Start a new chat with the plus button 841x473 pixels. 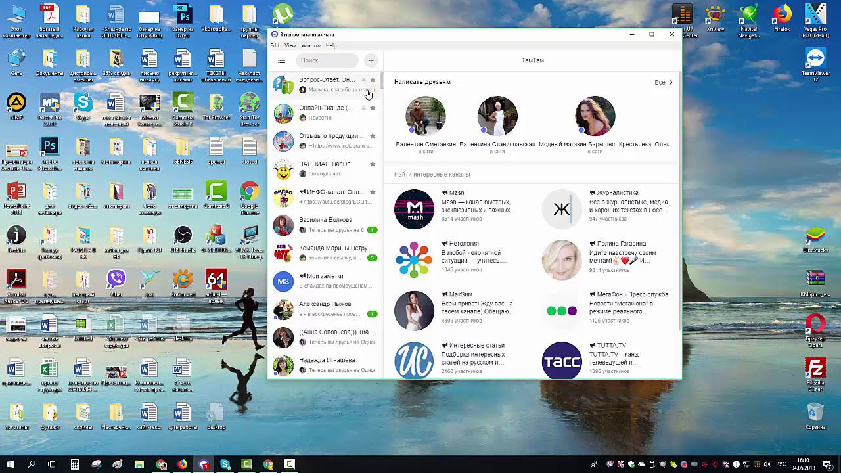point(371,60)
